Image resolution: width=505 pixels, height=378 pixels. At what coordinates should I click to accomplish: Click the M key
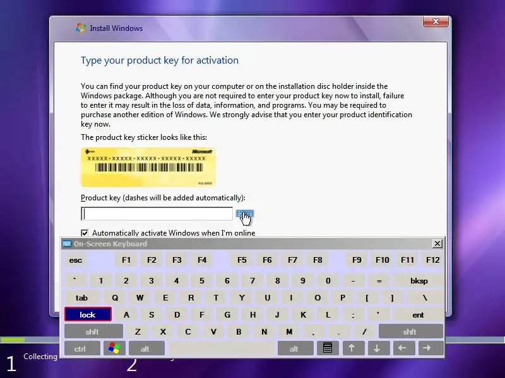[289, 331]
